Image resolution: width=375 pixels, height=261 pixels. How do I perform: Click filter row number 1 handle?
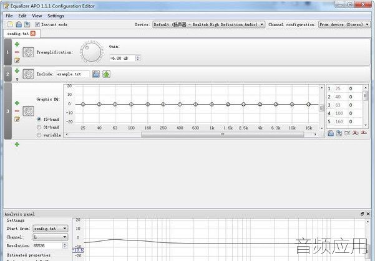tap(8, 52)
